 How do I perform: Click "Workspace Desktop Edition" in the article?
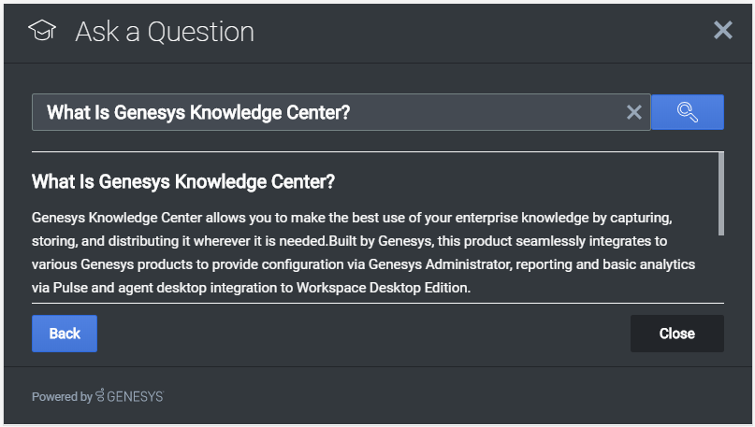coord(382,288)
